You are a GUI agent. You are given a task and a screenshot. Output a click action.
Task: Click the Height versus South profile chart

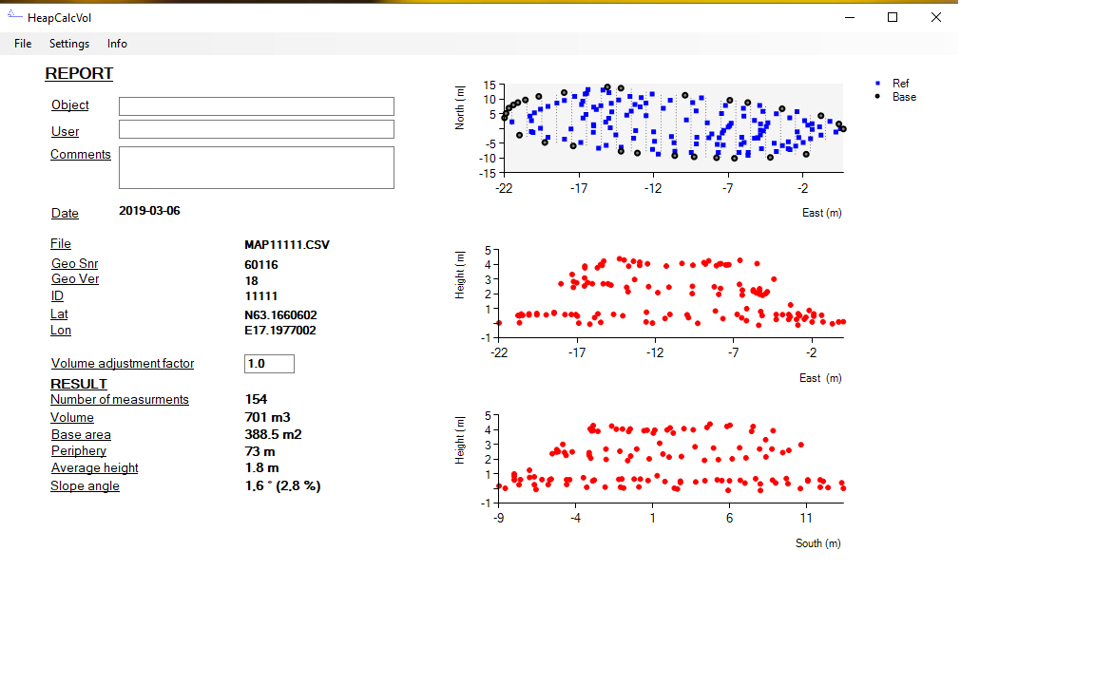click(671, 459)
